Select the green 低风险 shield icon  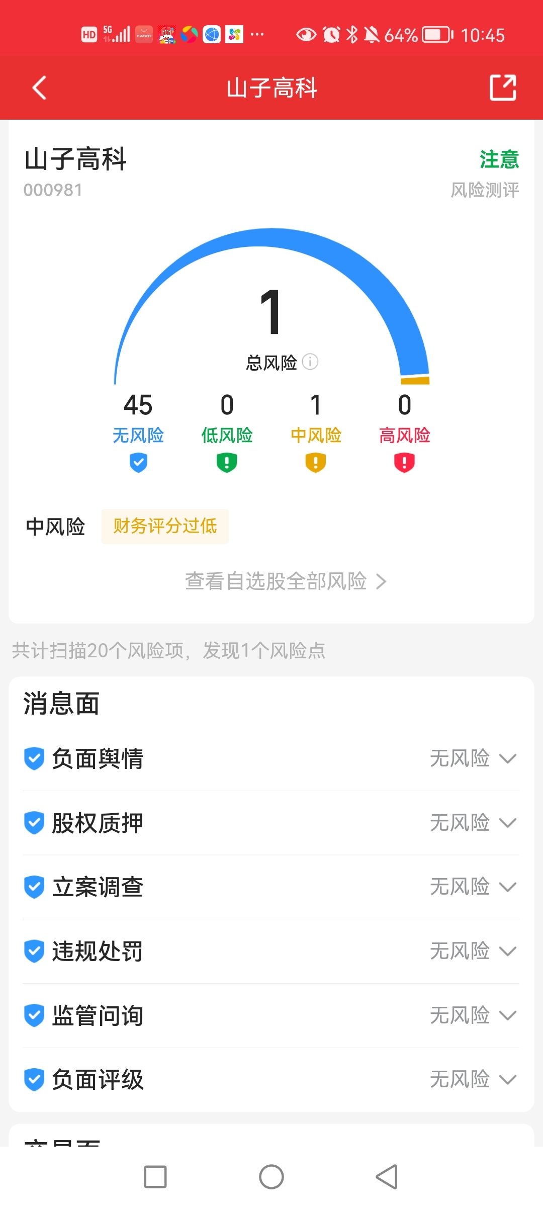[227, 463]
